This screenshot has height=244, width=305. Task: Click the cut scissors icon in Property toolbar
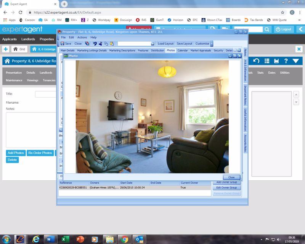[x=101, y=43]
